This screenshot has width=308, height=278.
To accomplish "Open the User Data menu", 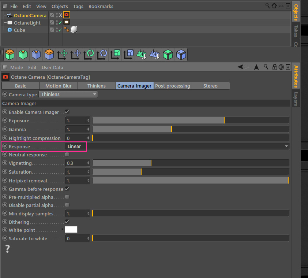I will coord(52,68).
